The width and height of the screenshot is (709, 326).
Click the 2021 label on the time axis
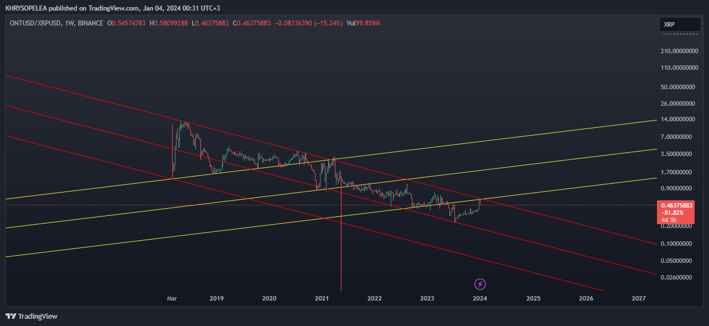(x=322, y=298)
